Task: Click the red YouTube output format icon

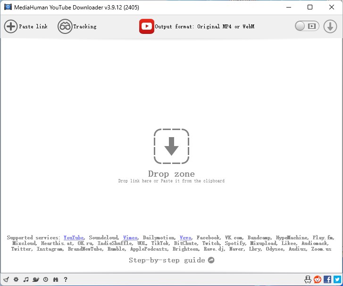Action: tap(147, 26)
